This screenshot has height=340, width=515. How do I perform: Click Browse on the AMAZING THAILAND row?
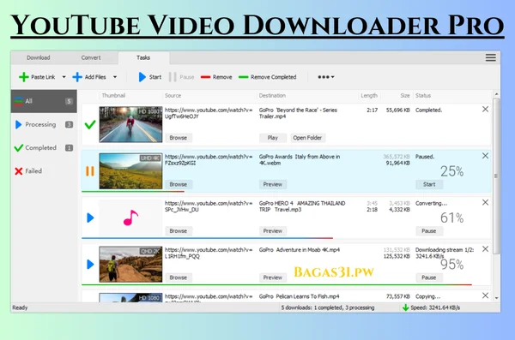179,231
